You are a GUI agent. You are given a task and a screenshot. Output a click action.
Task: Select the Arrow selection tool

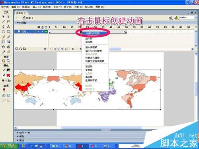pyautogui.click(x=4, y=17)
